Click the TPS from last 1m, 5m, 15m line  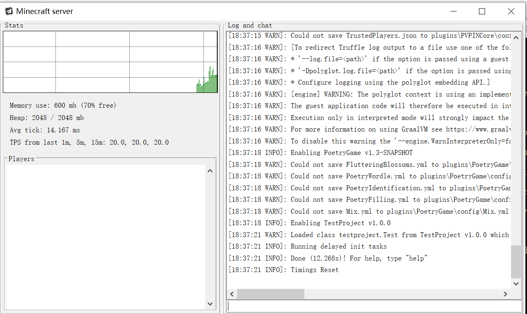(x=89, y=143)
